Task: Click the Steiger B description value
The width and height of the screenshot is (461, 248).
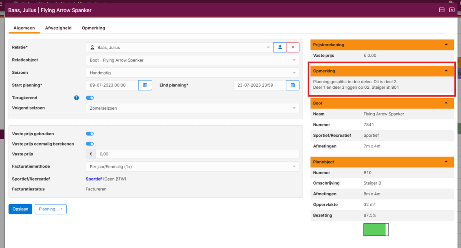Action: [372, 183]
